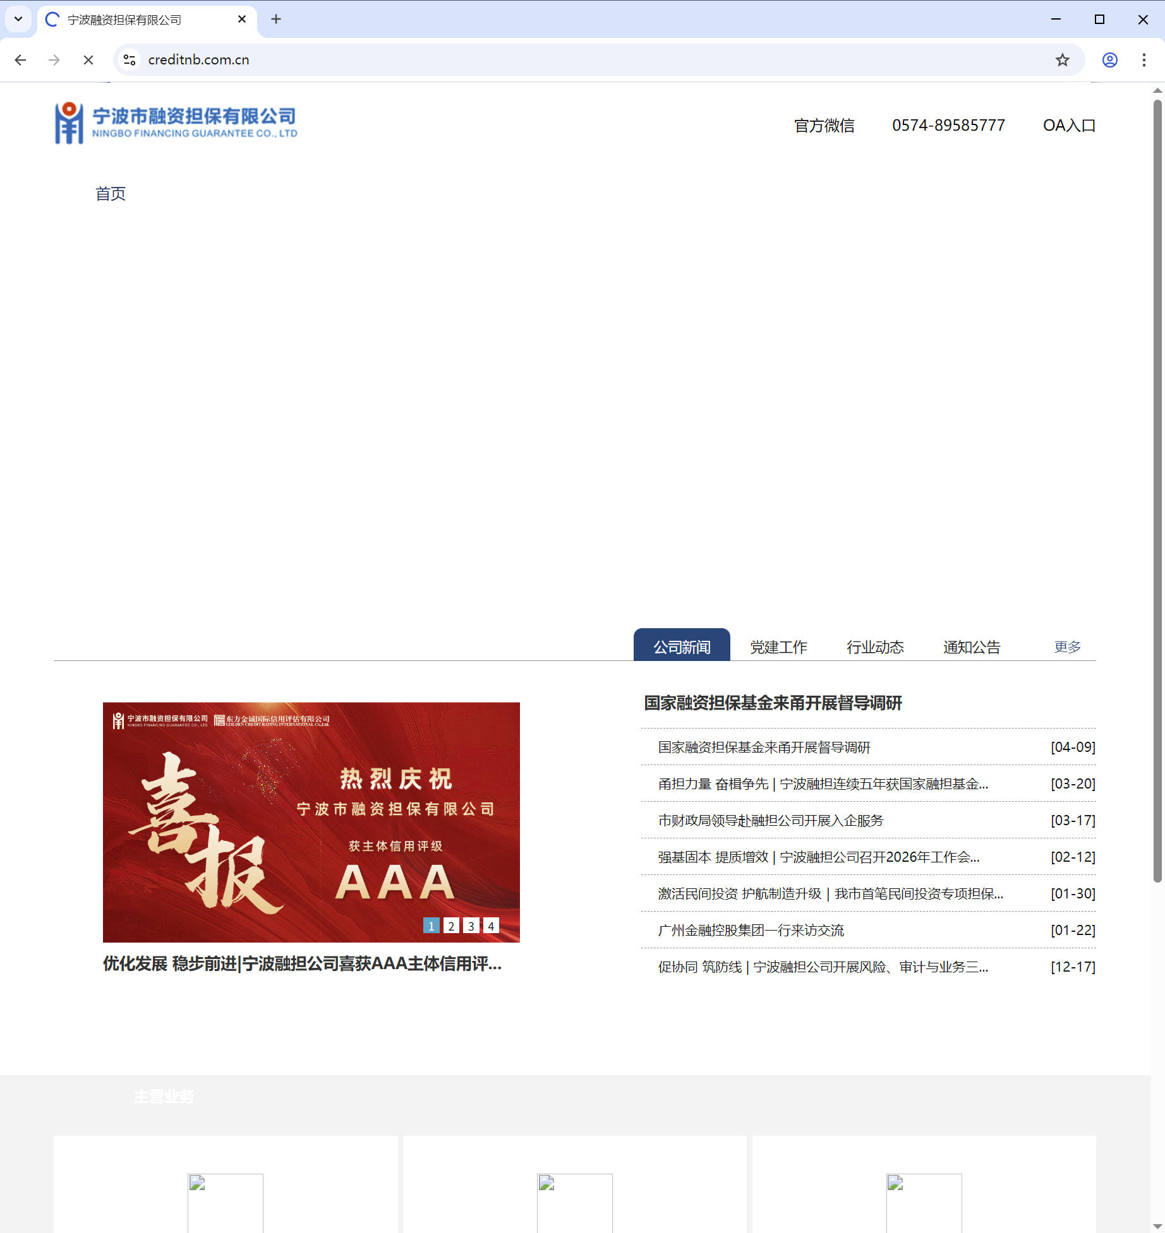Expand the tab search dropdown arrow
This screenshot has height=1233, width=1165.
(18, 20)
